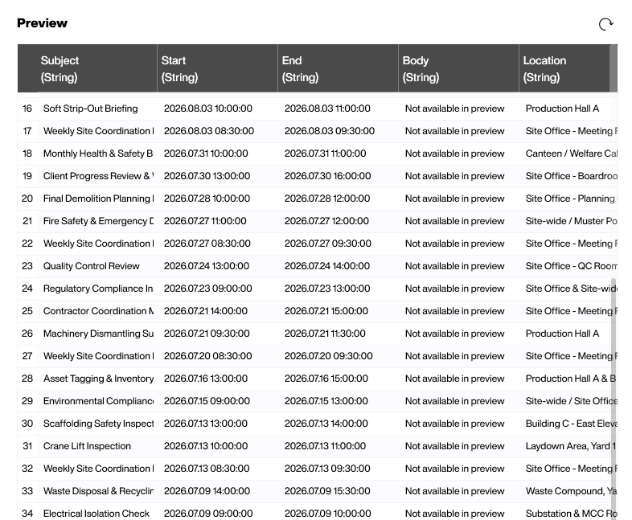Click start value '2026.07.21 14:00:00'
This screenshot has height=520, width=632.
click(x=206, y=311)
